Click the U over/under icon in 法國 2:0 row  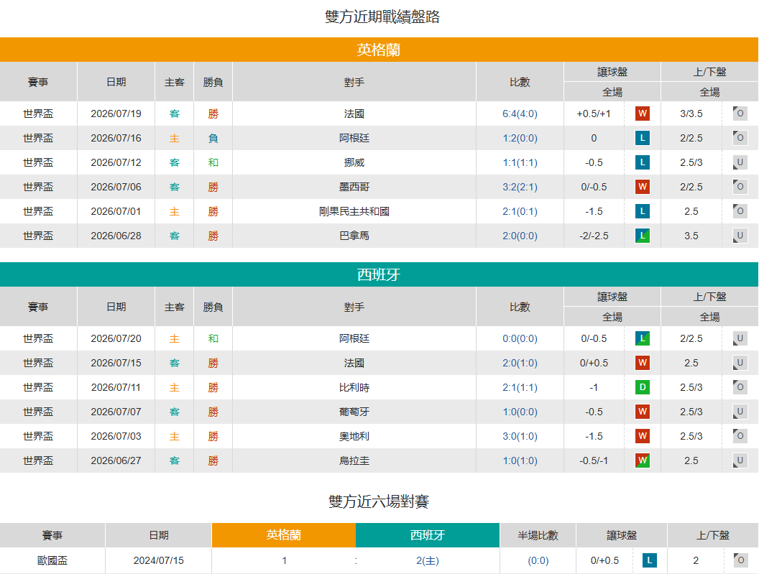[x=740, y=363]
